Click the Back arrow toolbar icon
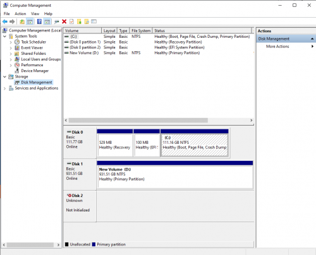 5,21
